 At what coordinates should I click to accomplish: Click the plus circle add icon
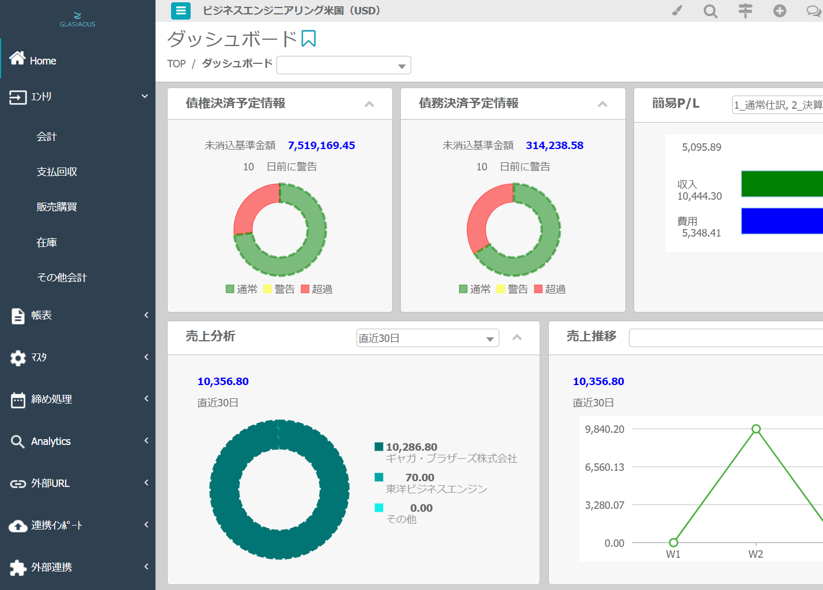tap(780, 10)
